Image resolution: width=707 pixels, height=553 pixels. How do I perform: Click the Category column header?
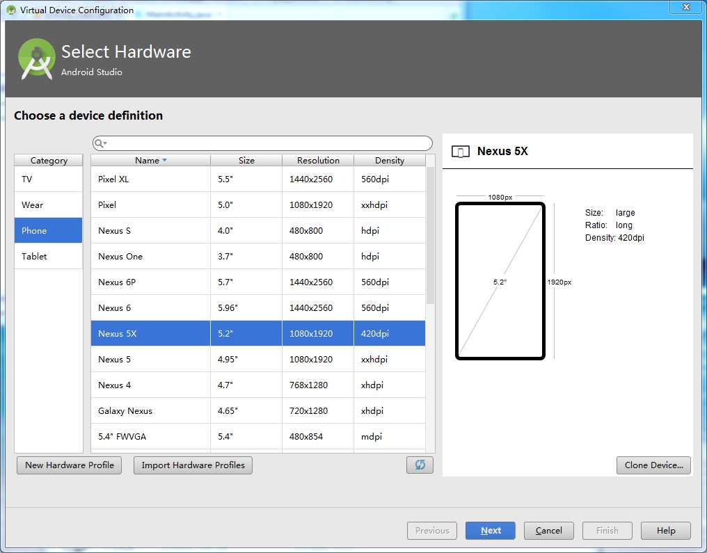[49, 161]
